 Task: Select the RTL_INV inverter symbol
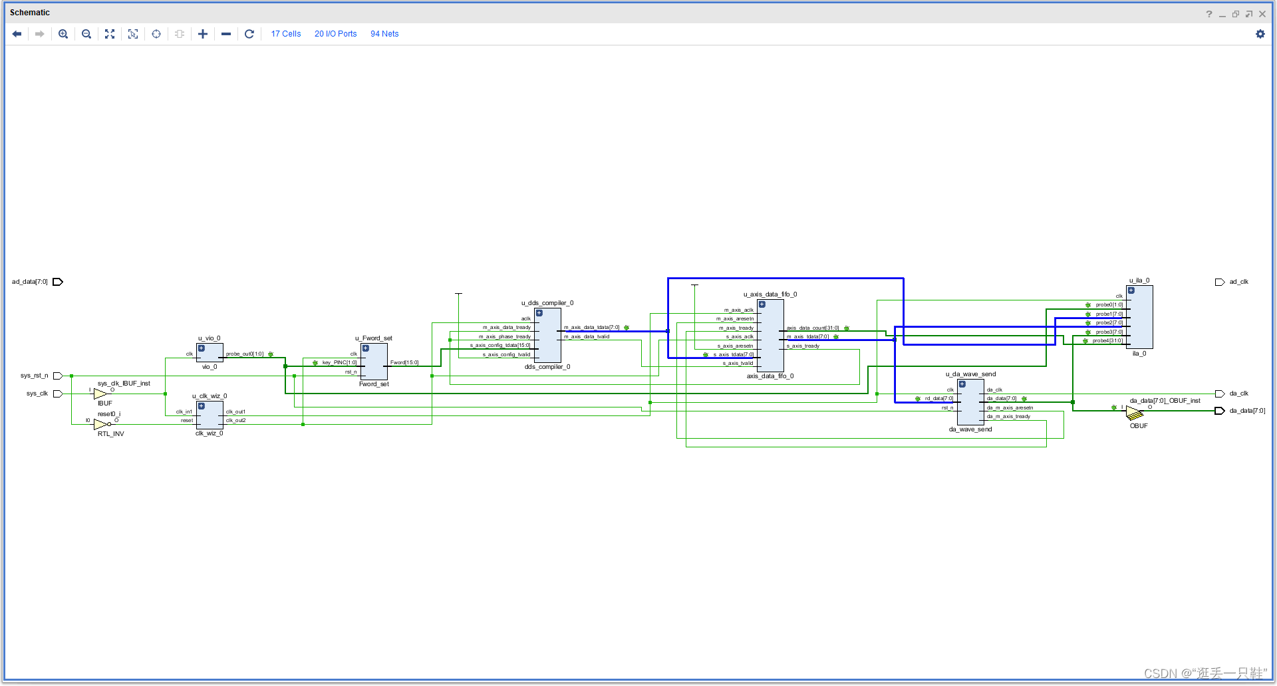101,424
